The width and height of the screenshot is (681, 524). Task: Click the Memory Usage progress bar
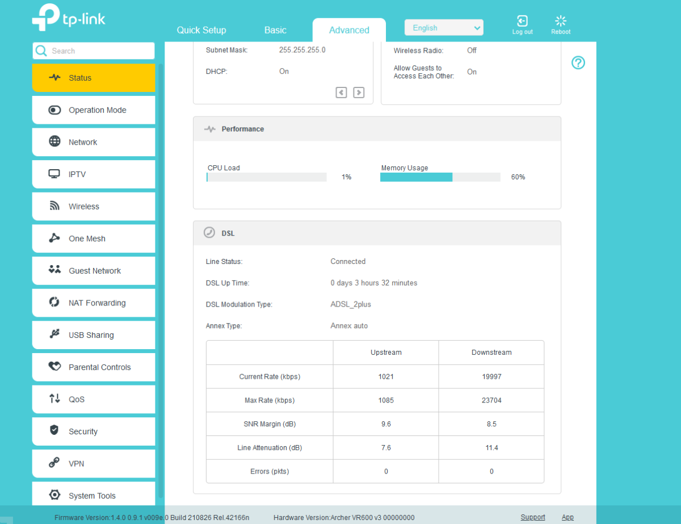[x=440, y=177]
